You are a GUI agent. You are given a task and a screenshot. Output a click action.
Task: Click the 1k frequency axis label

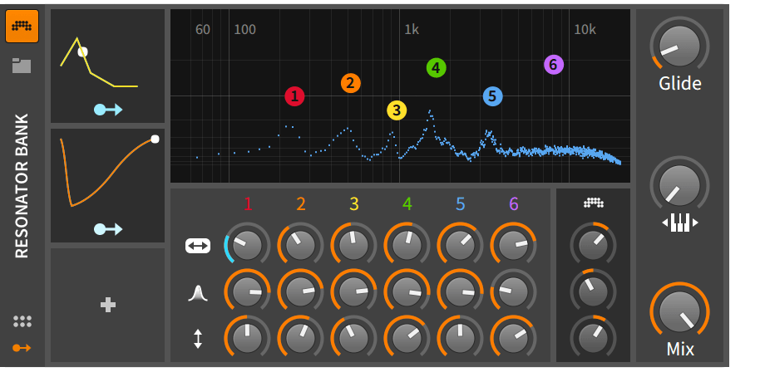point(412,30)
